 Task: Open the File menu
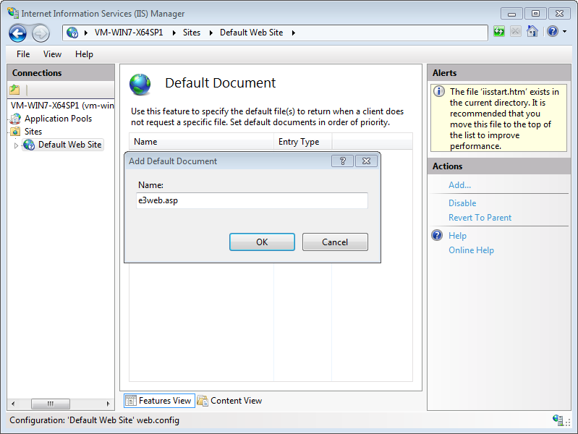click(x=23, y=54)
